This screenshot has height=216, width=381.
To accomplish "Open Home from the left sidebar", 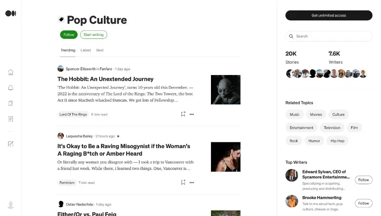I will (x=10, y=72).
